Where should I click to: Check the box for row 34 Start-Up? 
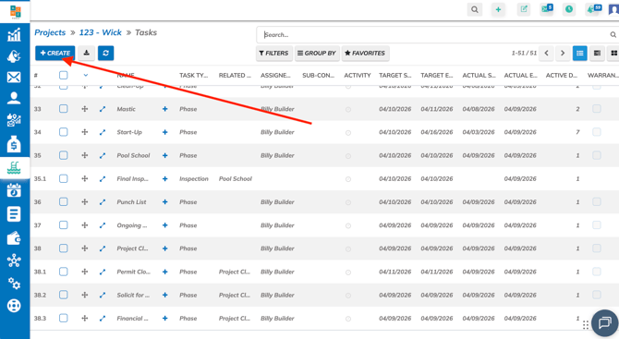(63, 132)
